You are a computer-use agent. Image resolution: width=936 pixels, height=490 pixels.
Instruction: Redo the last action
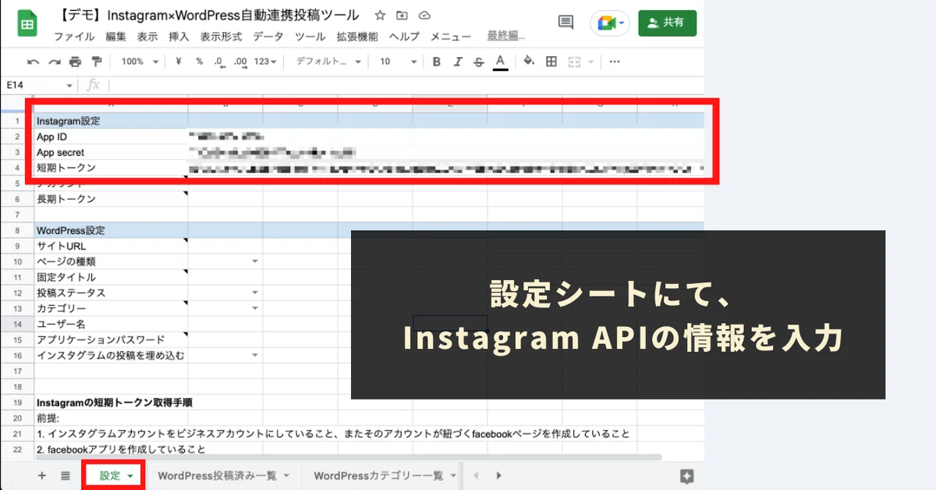coord(54,62)
